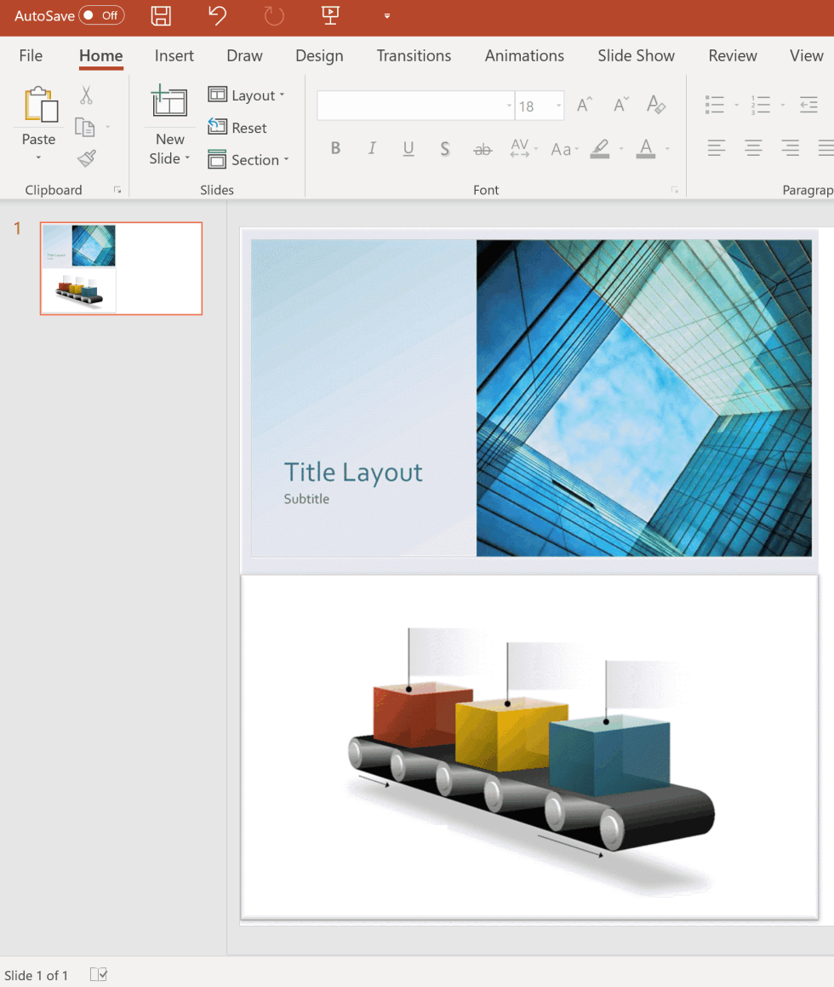Apply text shadow with S icon

tap(445, 149)
